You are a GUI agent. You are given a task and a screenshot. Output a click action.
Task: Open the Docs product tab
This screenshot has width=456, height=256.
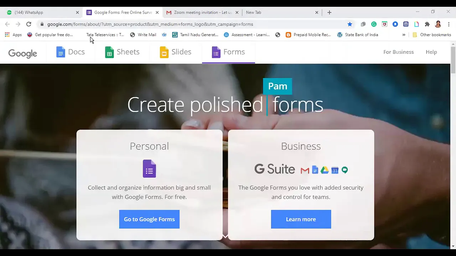click(71, 52)
